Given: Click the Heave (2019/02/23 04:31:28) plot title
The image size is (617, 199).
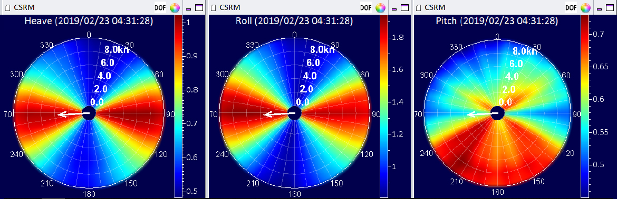Looking at the screenshot, I should [89, 21].
